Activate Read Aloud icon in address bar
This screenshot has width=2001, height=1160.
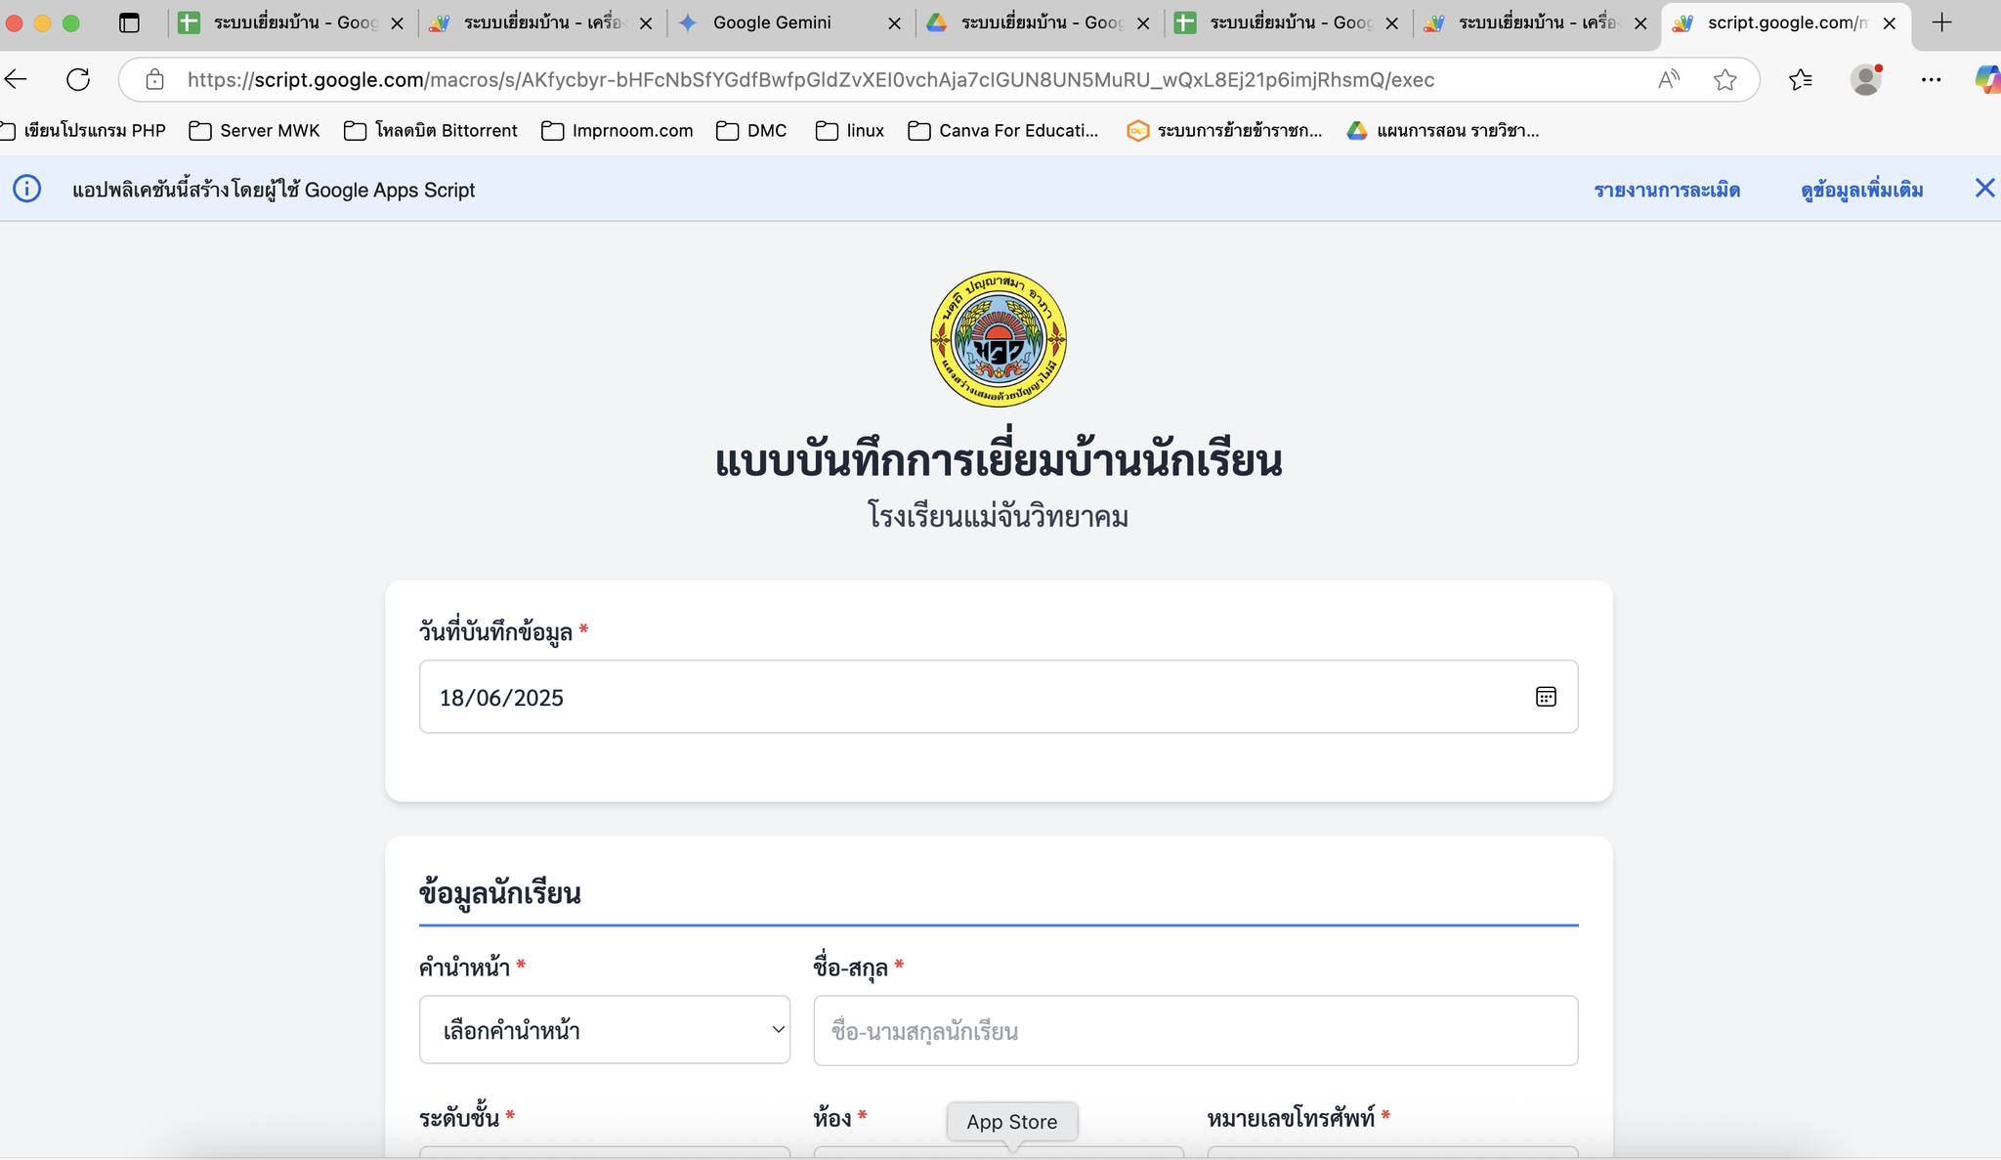pyautogui.click(x=1669, y=80)
